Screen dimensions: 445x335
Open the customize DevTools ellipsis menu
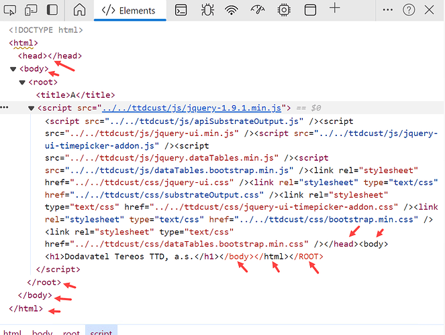[x=388, y=10]
